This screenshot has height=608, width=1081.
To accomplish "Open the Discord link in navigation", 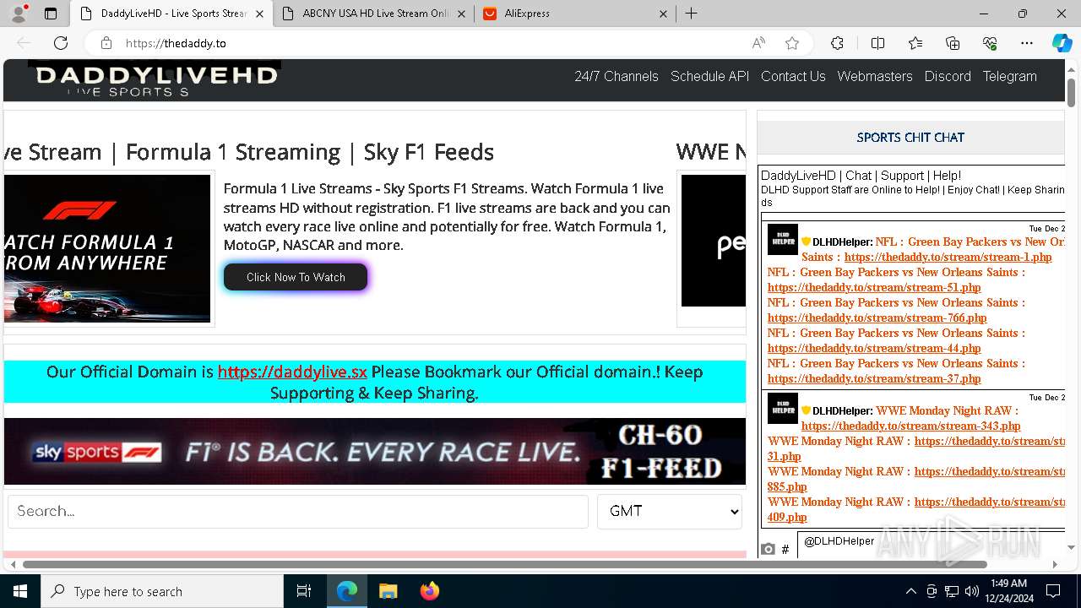I will pos(948,76).
